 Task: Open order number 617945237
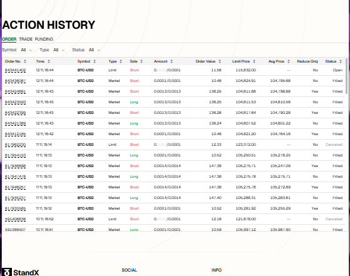[x=16, y=198]
